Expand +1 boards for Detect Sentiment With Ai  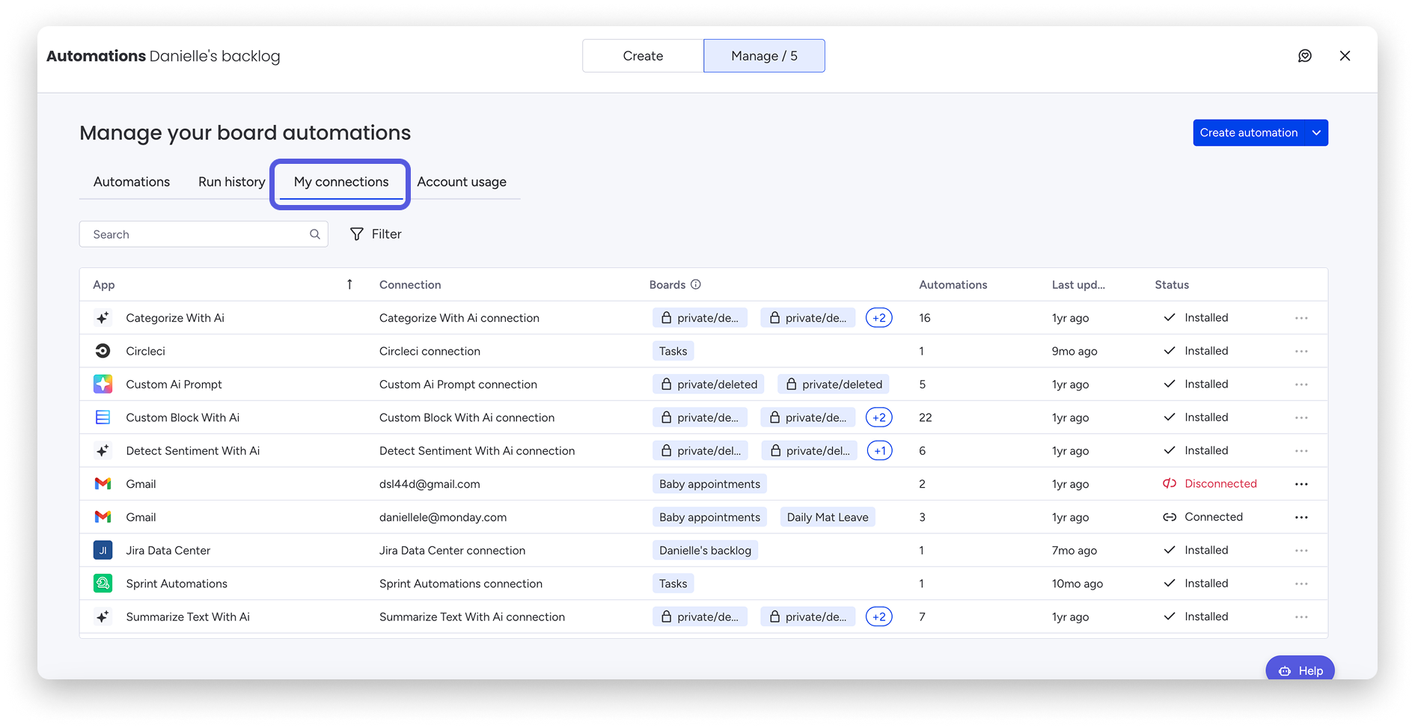[x=879, y=450]
